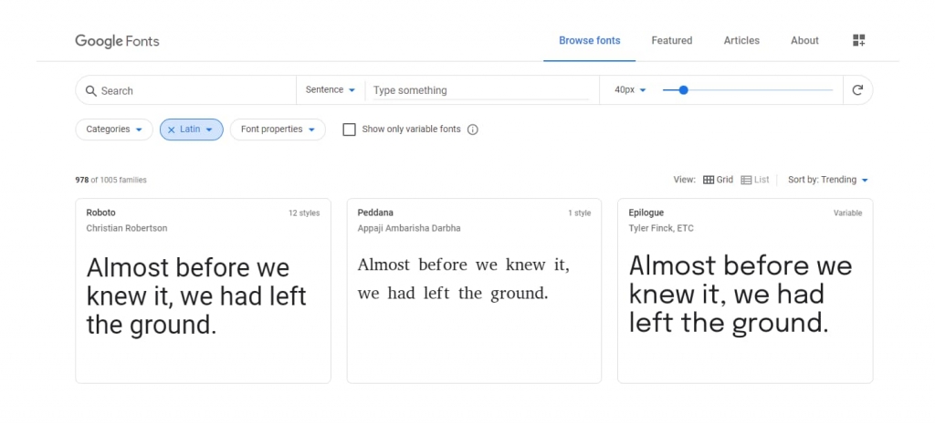Open the Sentence preview type dropdown
The width and height of the screenshot is (935, 425).
[x=331, y=90]
